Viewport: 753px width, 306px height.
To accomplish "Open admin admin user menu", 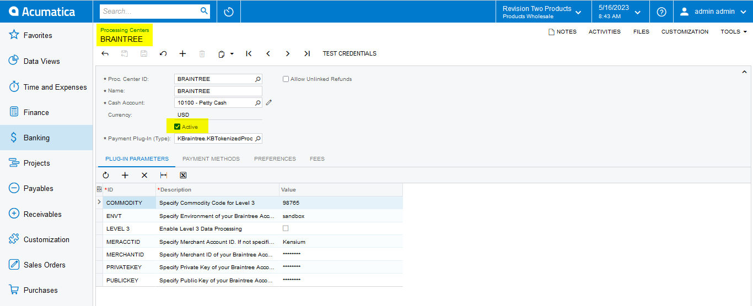I will pyautogui.click(x=713, y=12).
